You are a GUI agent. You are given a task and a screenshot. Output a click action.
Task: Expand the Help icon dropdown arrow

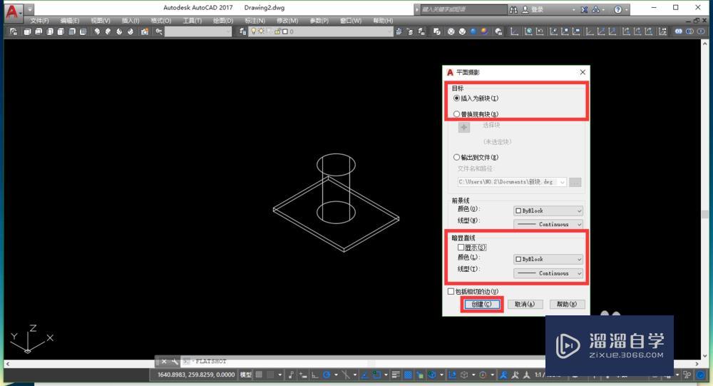click(x=627, y=9)
